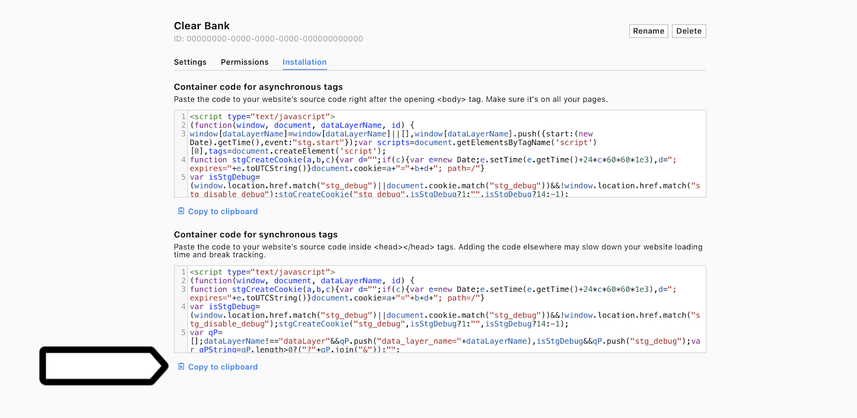Click Copy to clipboard under asynchronous tags code
This screenshot has height=418, width=857.
[223, 211]
